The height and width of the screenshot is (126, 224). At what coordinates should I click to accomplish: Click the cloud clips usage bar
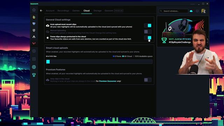coord(99,62)
